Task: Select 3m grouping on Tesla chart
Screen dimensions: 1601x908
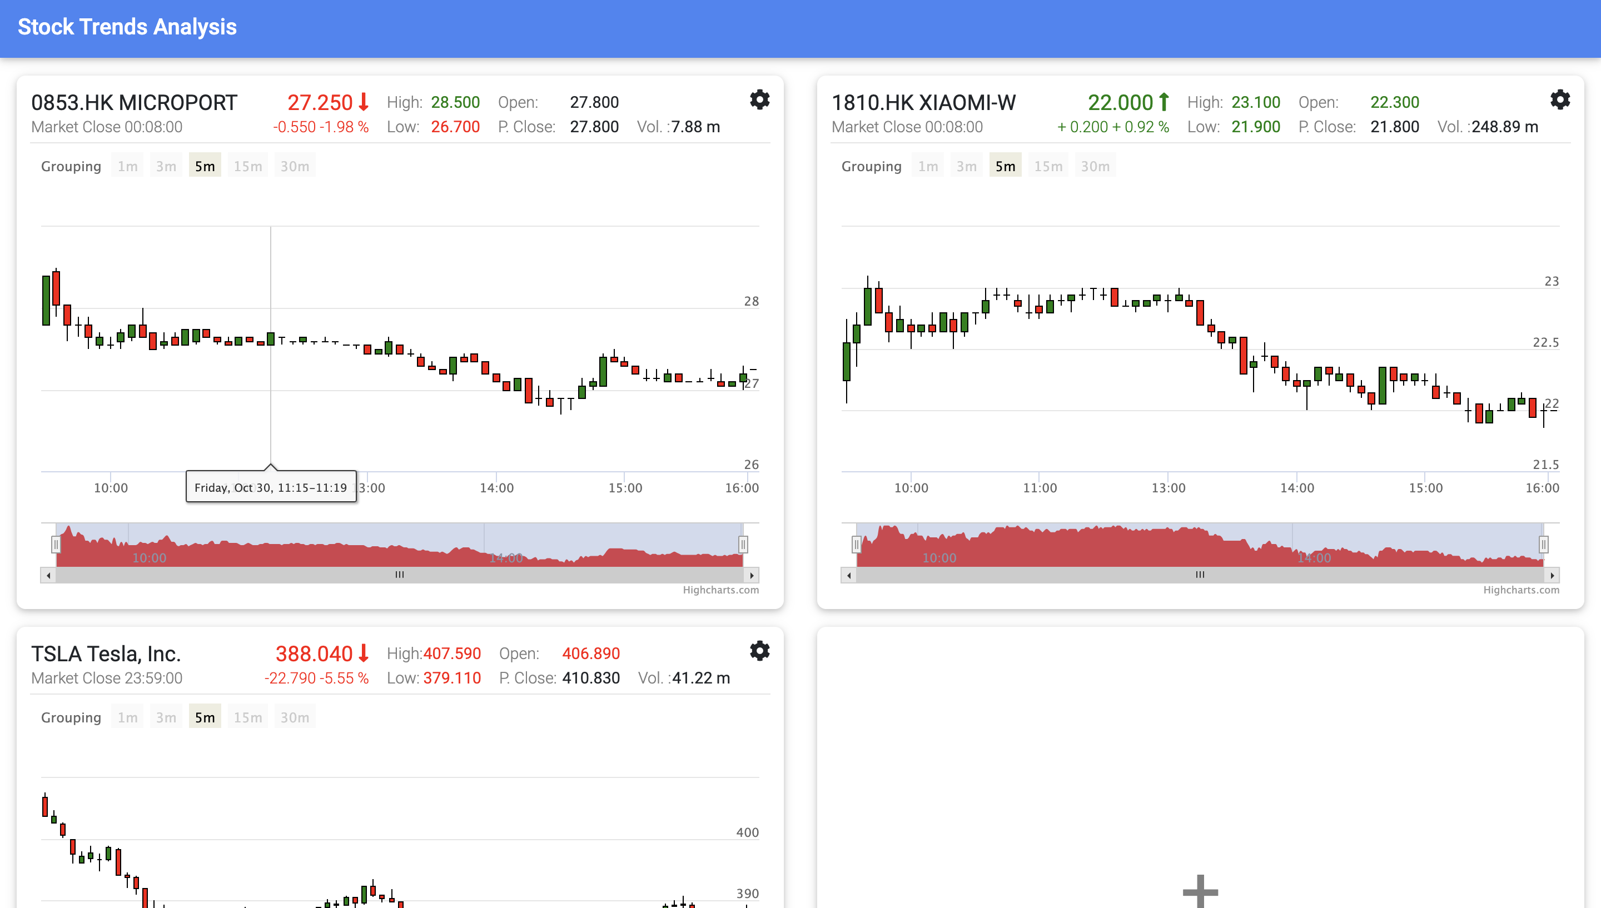Action: 166,717
